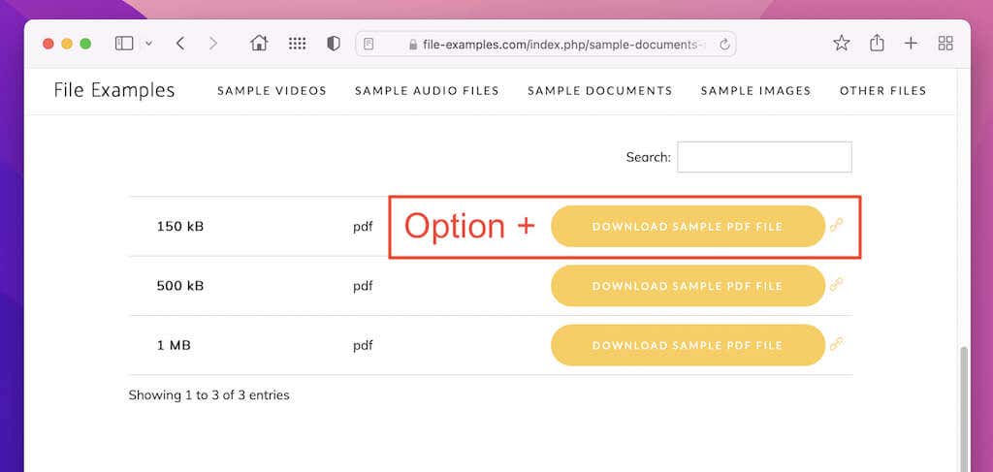
Task: Click the Search input field
Action: point(764,157)
